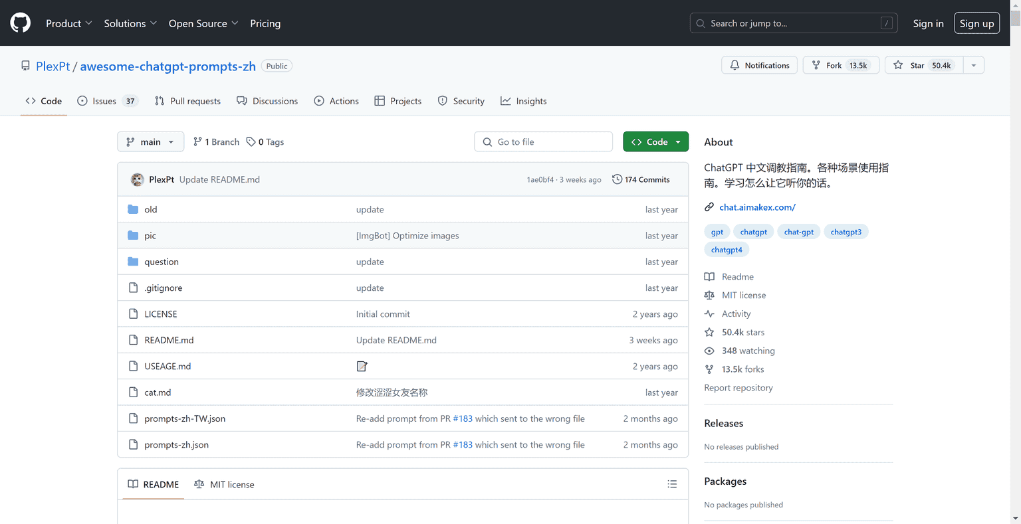Open the old folder icon
Viewport: 1021px width, 524px height.
click(x=133, y=209)
